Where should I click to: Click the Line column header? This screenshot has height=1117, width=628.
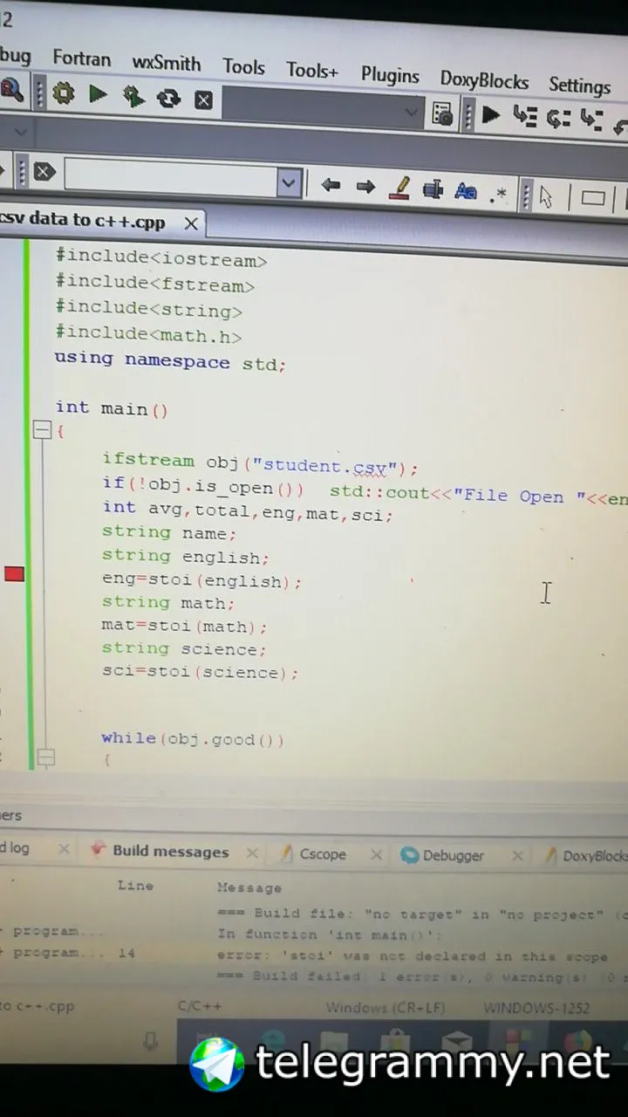135,885
